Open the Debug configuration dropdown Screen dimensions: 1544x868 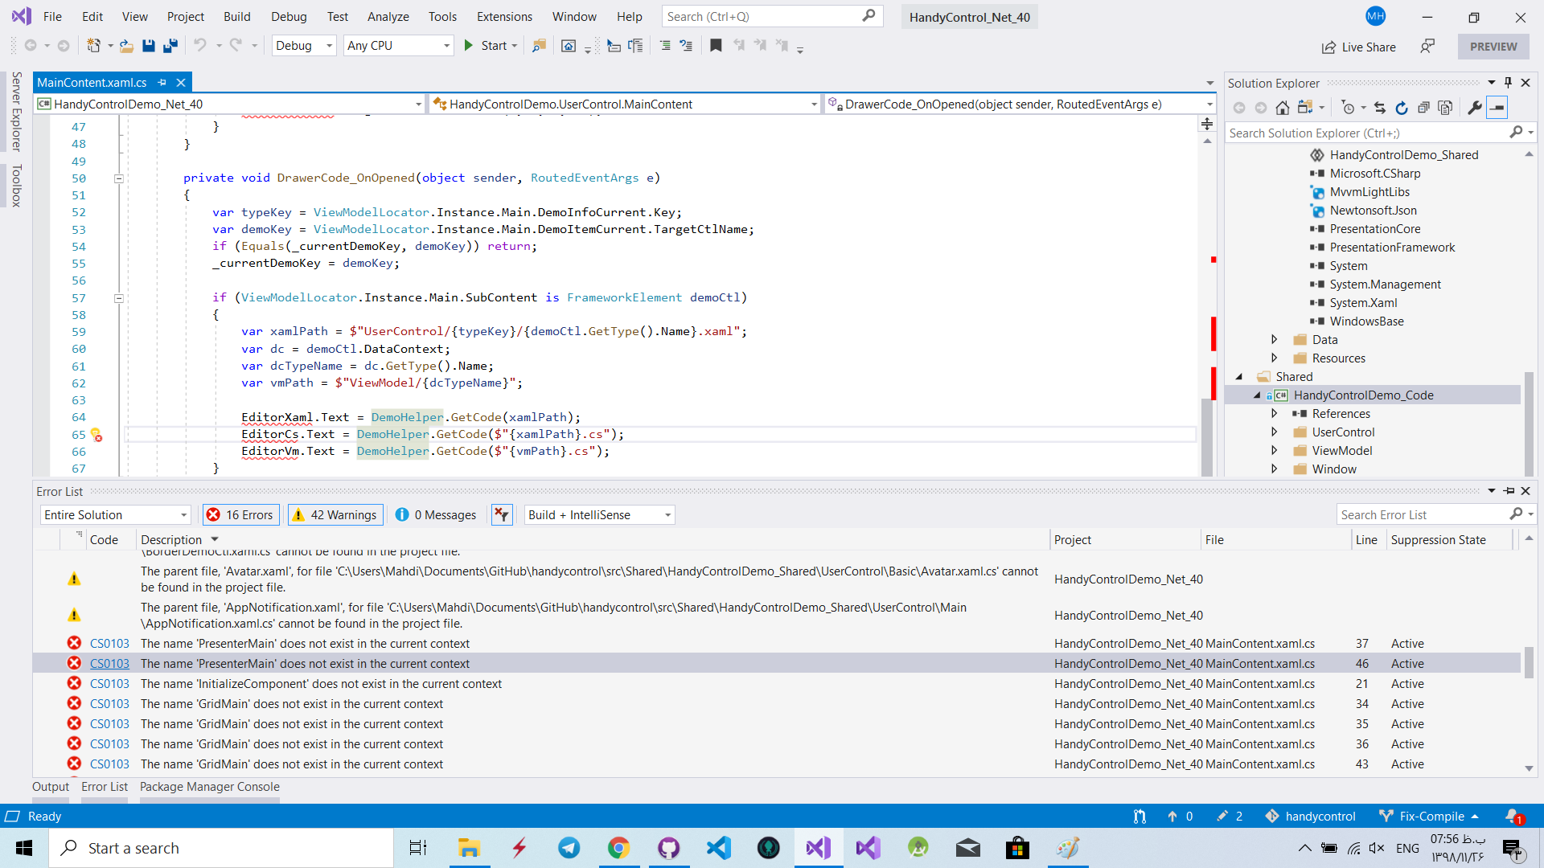tap(304, 46)
